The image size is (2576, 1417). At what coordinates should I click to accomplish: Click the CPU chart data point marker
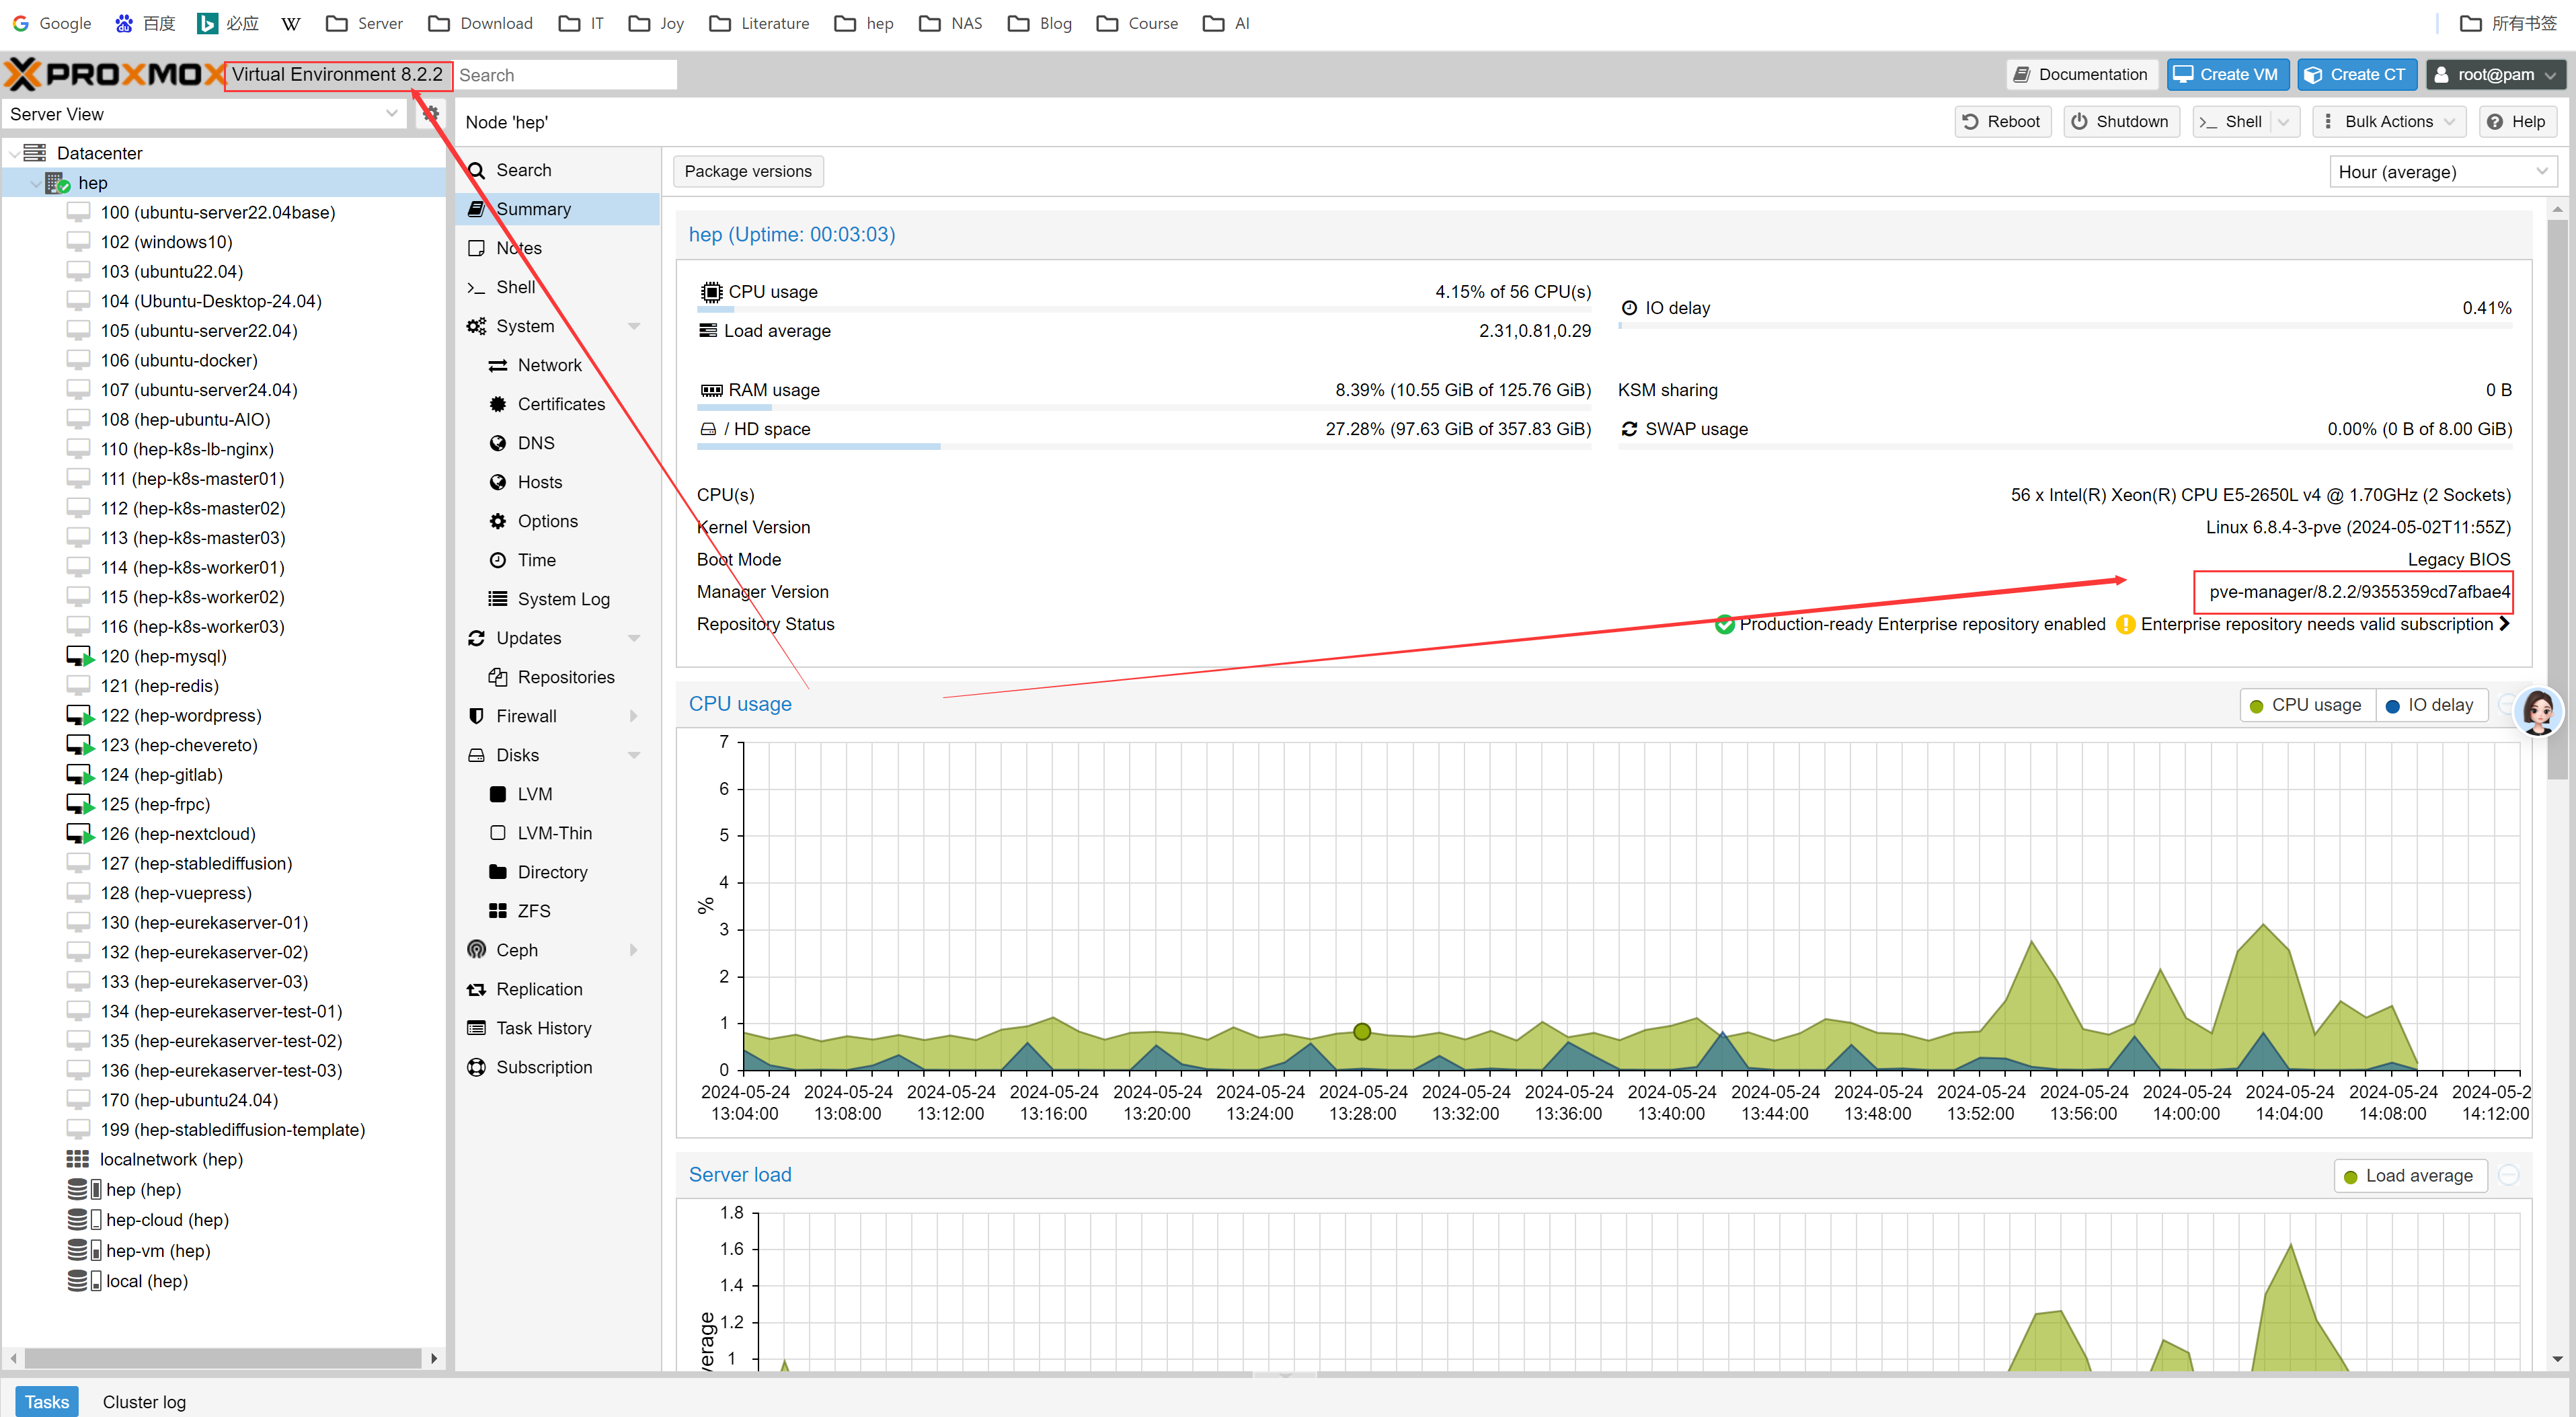(x=1361, y=1031)
